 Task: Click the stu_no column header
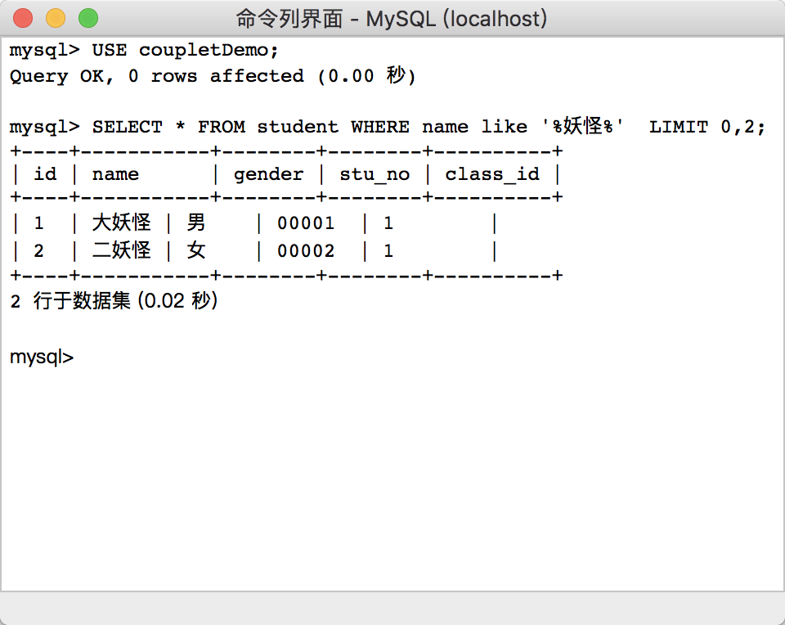374,174
